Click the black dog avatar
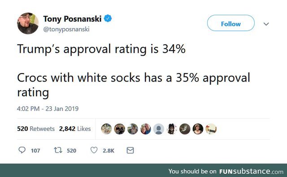The image size is (287, 177). pos(172,129)
